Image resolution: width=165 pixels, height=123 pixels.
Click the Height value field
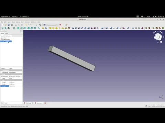pos(15,86)
